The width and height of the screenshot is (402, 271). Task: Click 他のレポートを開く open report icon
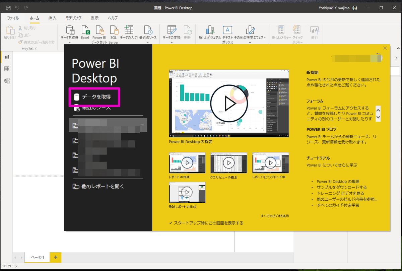coord(76,187)
